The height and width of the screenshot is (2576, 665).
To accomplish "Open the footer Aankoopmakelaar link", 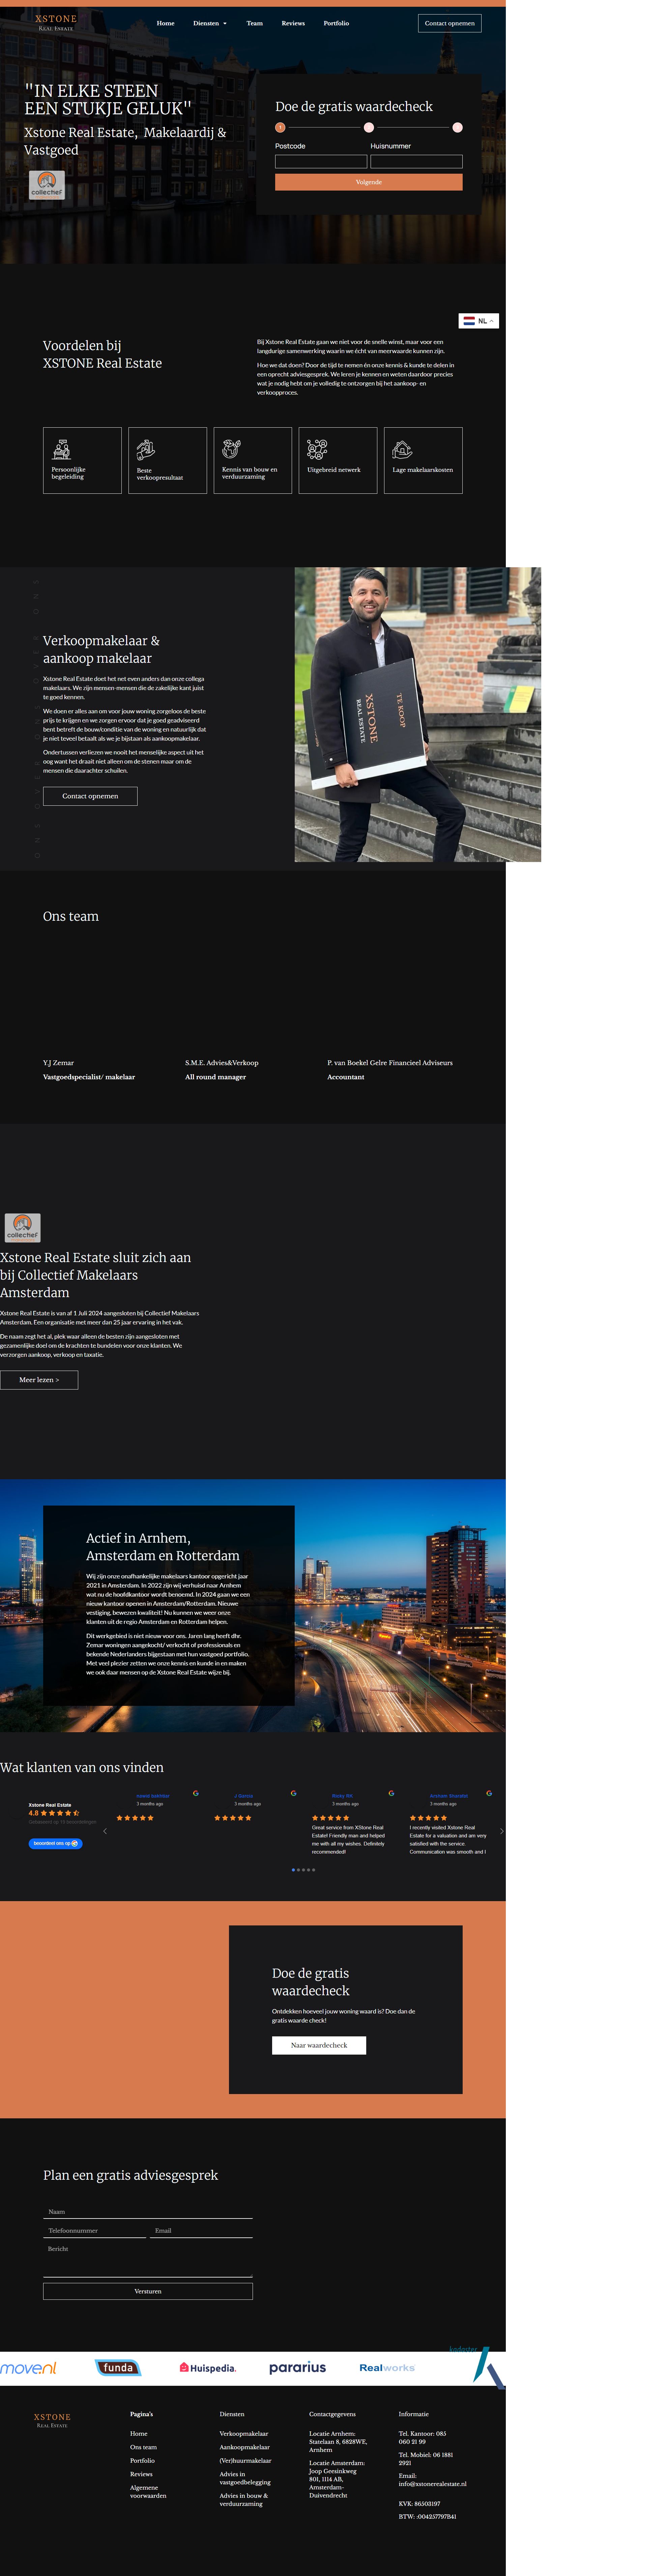I will point(245,2447).
